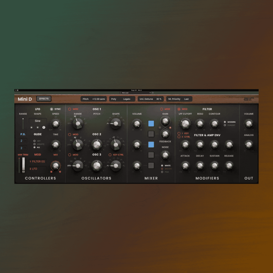The height and width of the screenshot is (273, 273).
Task: Select BROWN noise type
Action: [162, 169]
